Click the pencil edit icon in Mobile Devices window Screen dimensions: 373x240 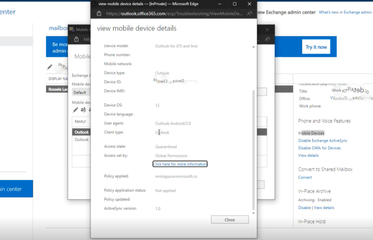point(76,110)
